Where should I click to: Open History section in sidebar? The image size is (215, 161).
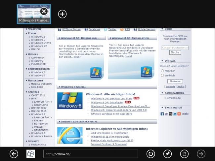coord(33,54)
